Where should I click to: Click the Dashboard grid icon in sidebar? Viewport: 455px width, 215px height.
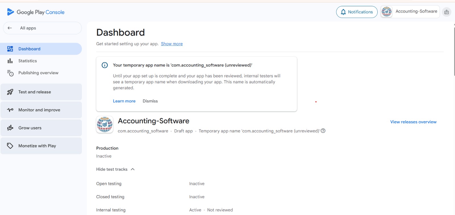click(x=10, y=49)
